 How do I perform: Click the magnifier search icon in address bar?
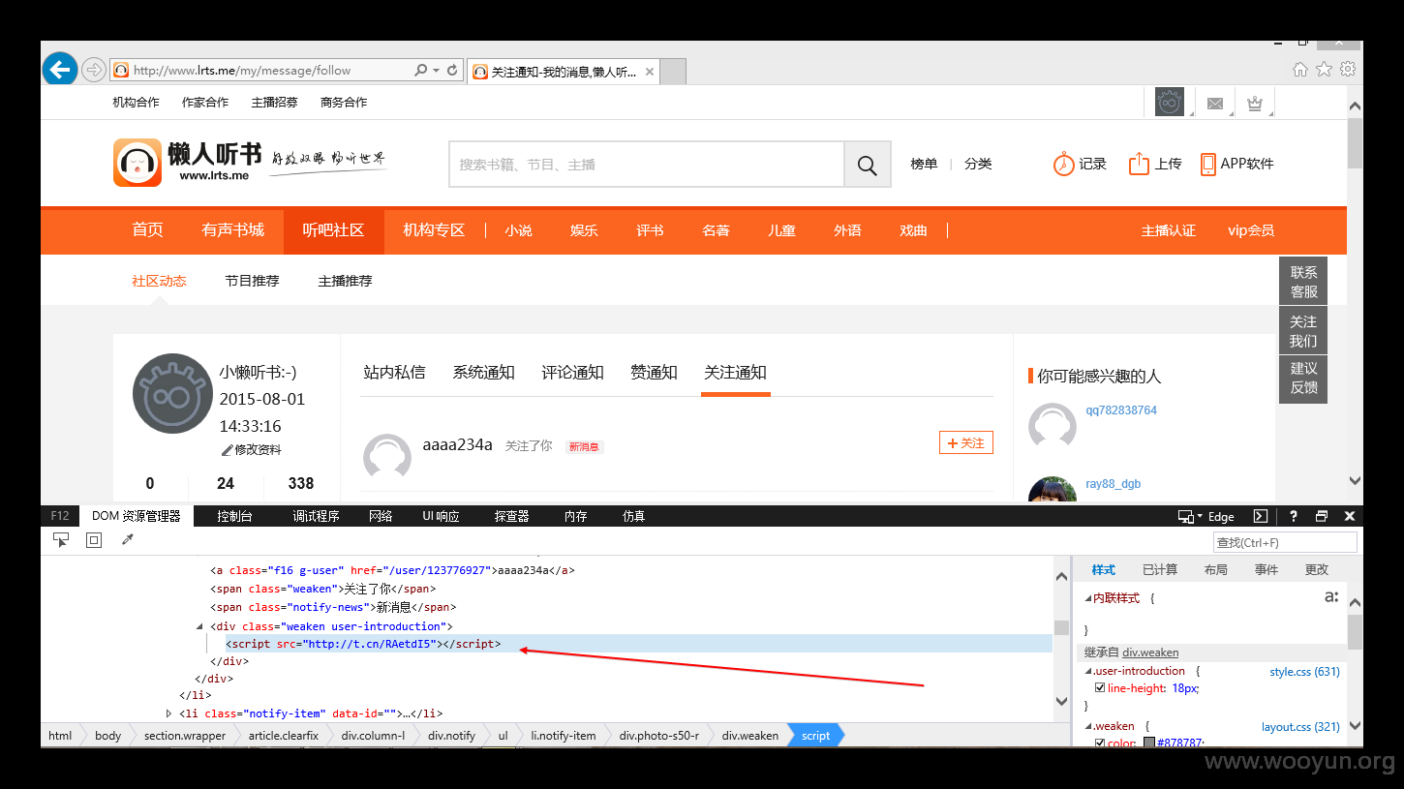421,70
